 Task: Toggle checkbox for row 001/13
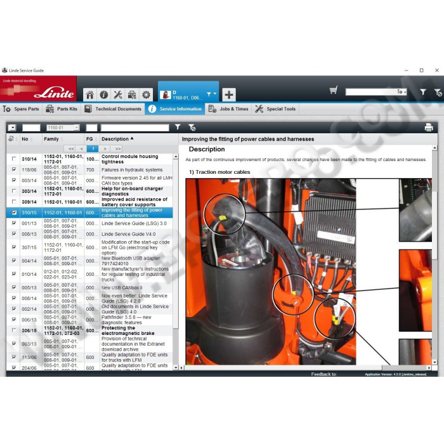(14, 223)
